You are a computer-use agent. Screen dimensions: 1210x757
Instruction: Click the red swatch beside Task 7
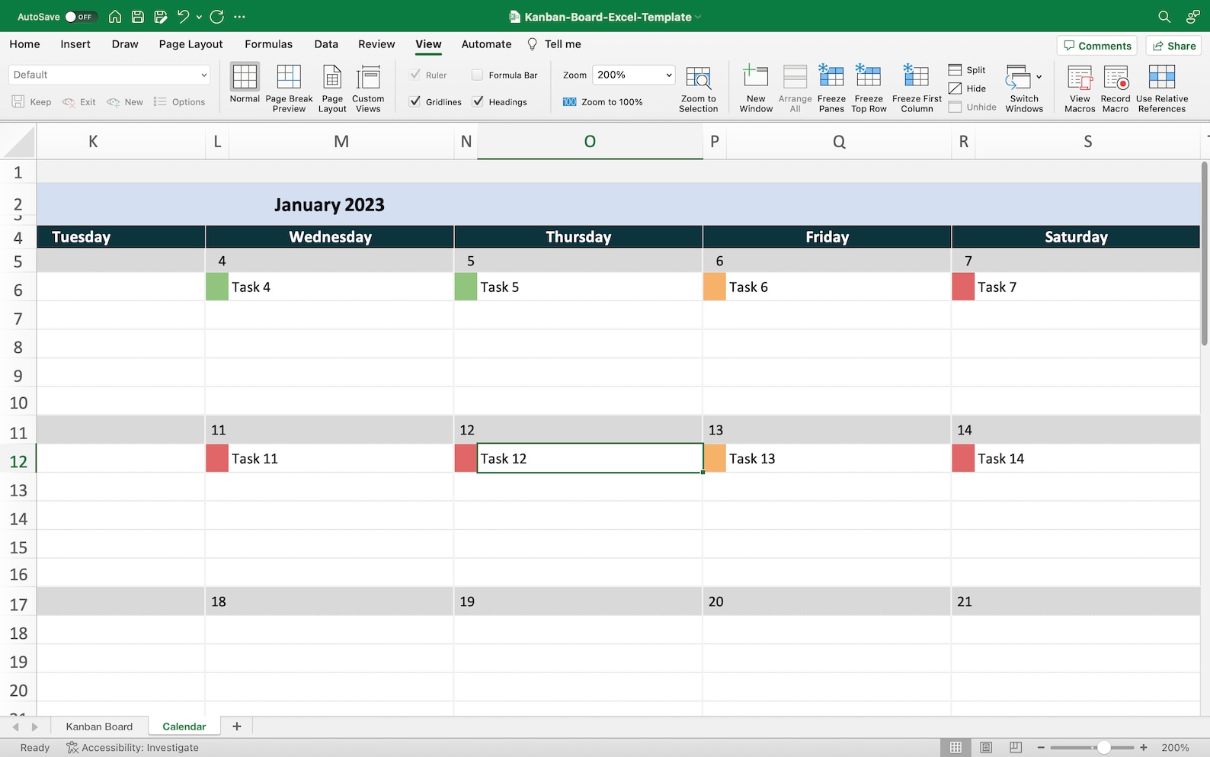click(x=963, y=287)
